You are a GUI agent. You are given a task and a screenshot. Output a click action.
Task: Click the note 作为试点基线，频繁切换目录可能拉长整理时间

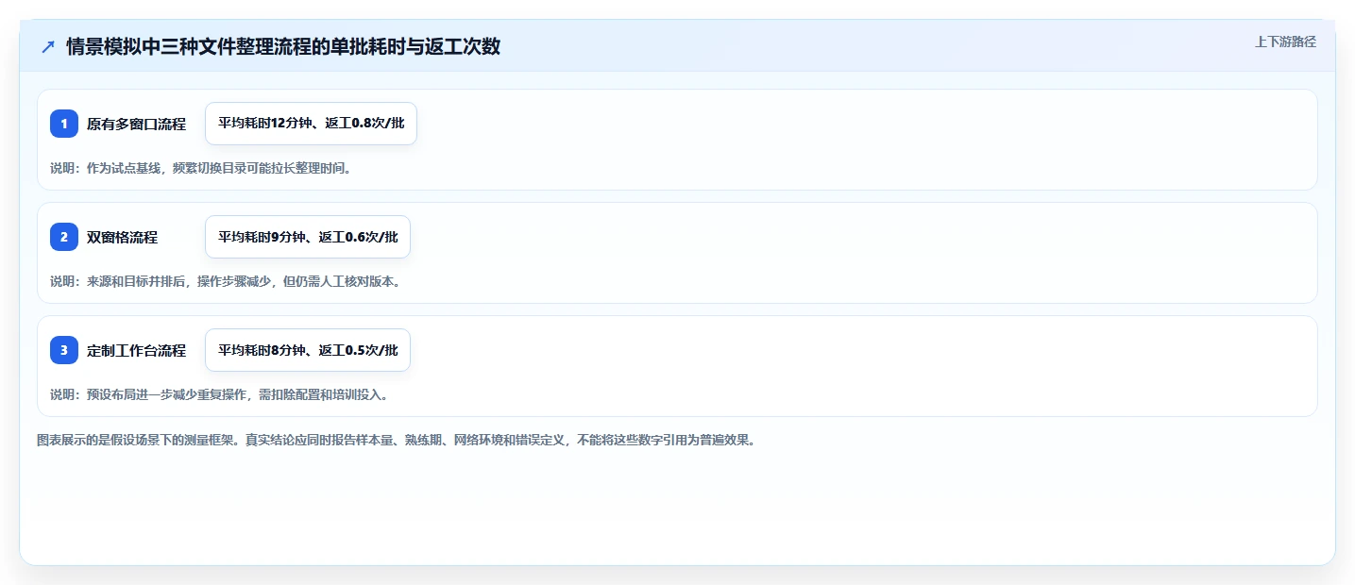click(x=218, y=168)
